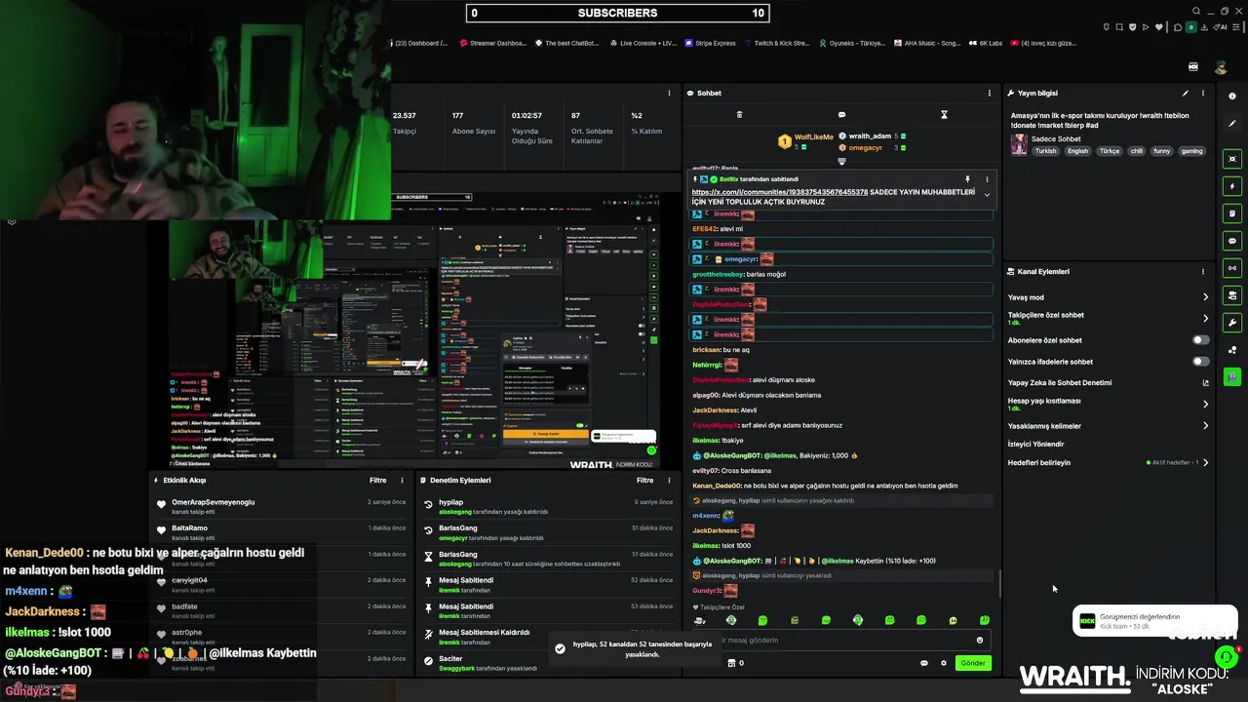Open Filtre in Etkinlik Akışı panel

(377, 481)
